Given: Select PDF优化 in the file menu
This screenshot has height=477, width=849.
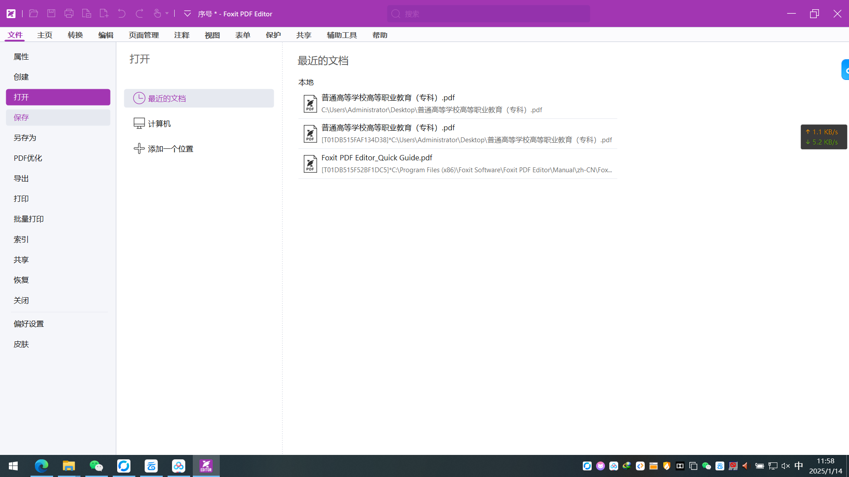Looking at the screenshot, I should tap(58, 158).
